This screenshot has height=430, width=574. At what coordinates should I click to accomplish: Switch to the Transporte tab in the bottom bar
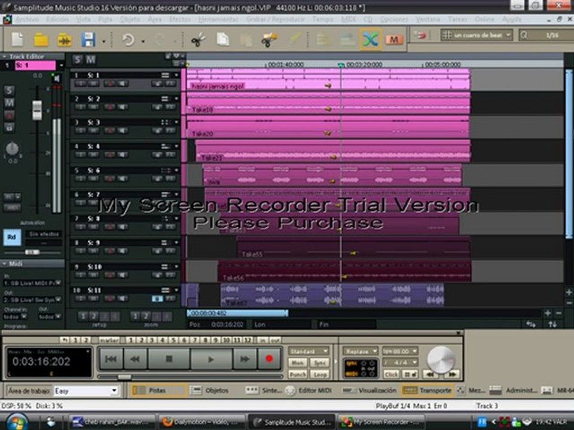(x=427, y=391)
